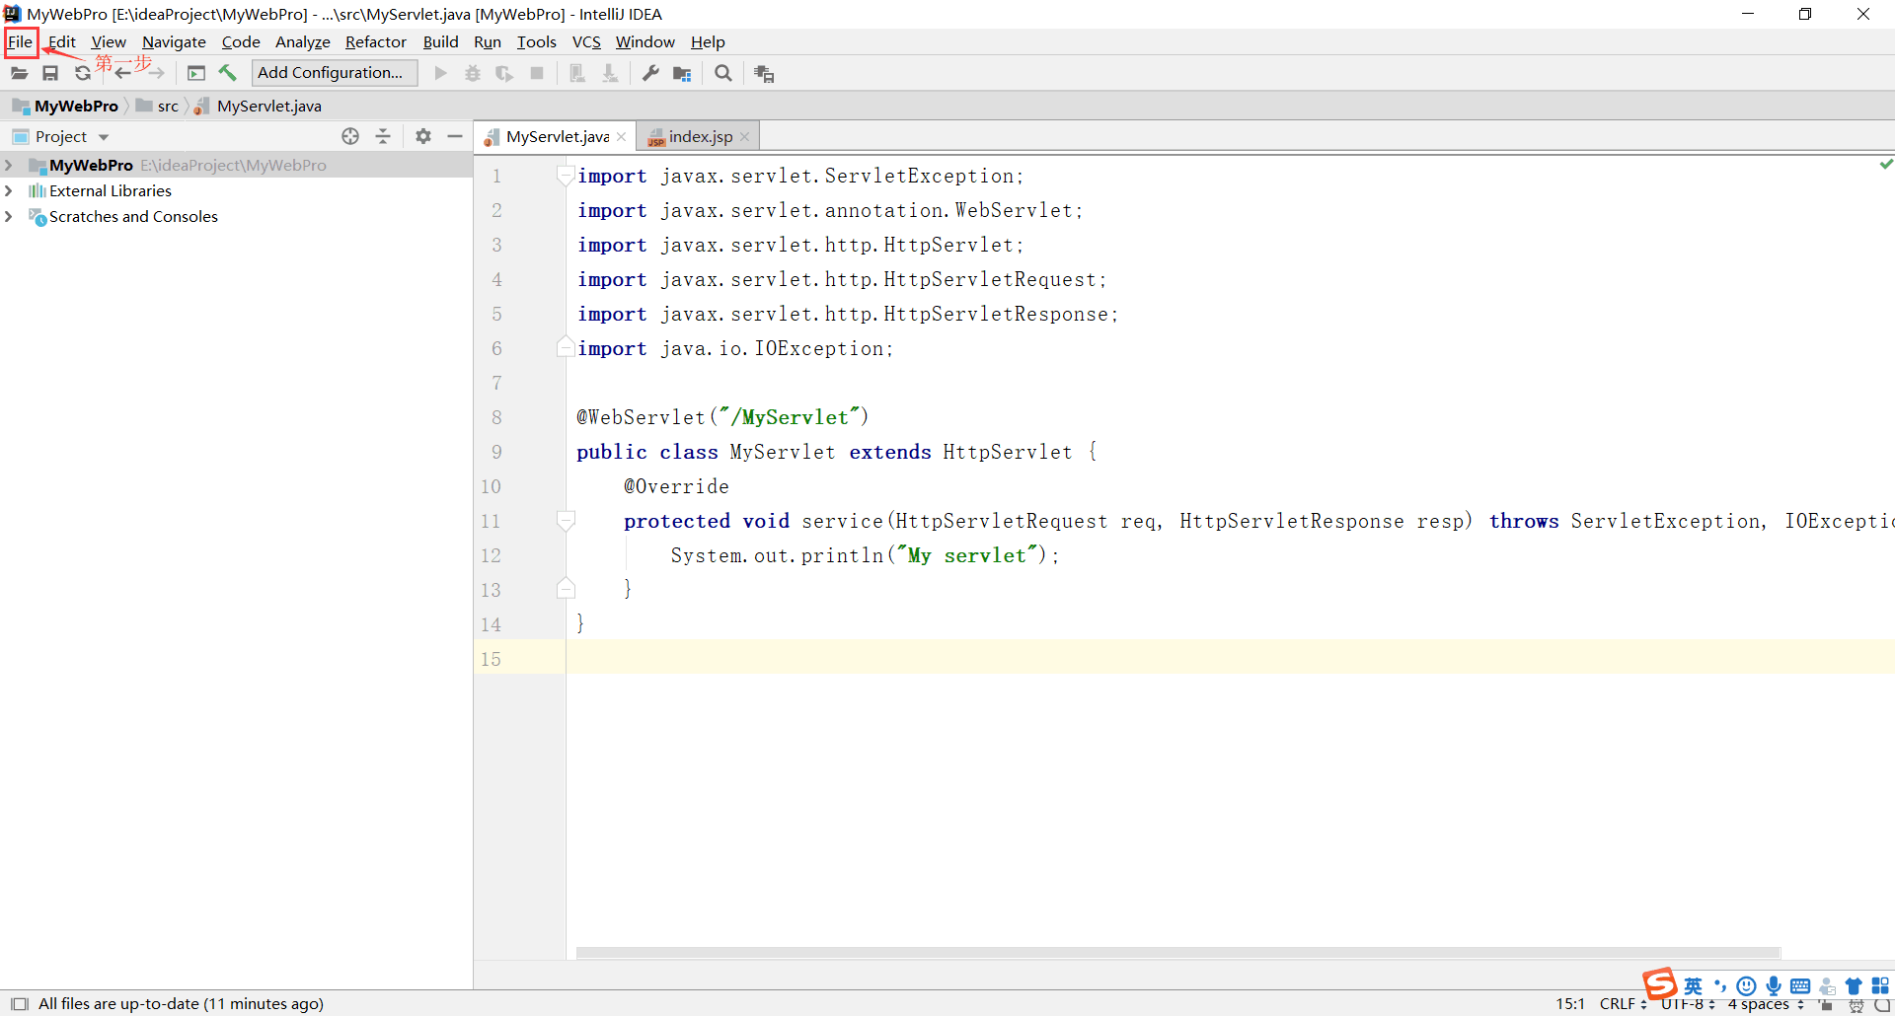Screen dimensions: 1895x1016
Task: Toggle Sogou punctuation mode icon
Action: coord(1720,985)
